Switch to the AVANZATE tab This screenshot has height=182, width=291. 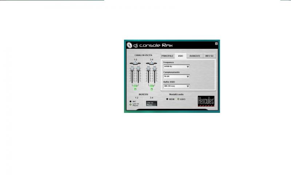[x=195, y=56]
